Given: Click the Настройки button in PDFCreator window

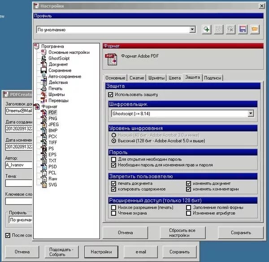Looking at the screenshot, I should 101,252.
